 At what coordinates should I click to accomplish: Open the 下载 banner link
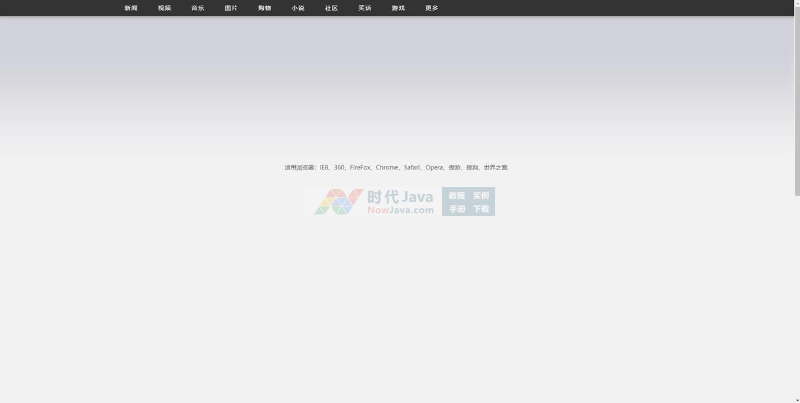(481, 209)
